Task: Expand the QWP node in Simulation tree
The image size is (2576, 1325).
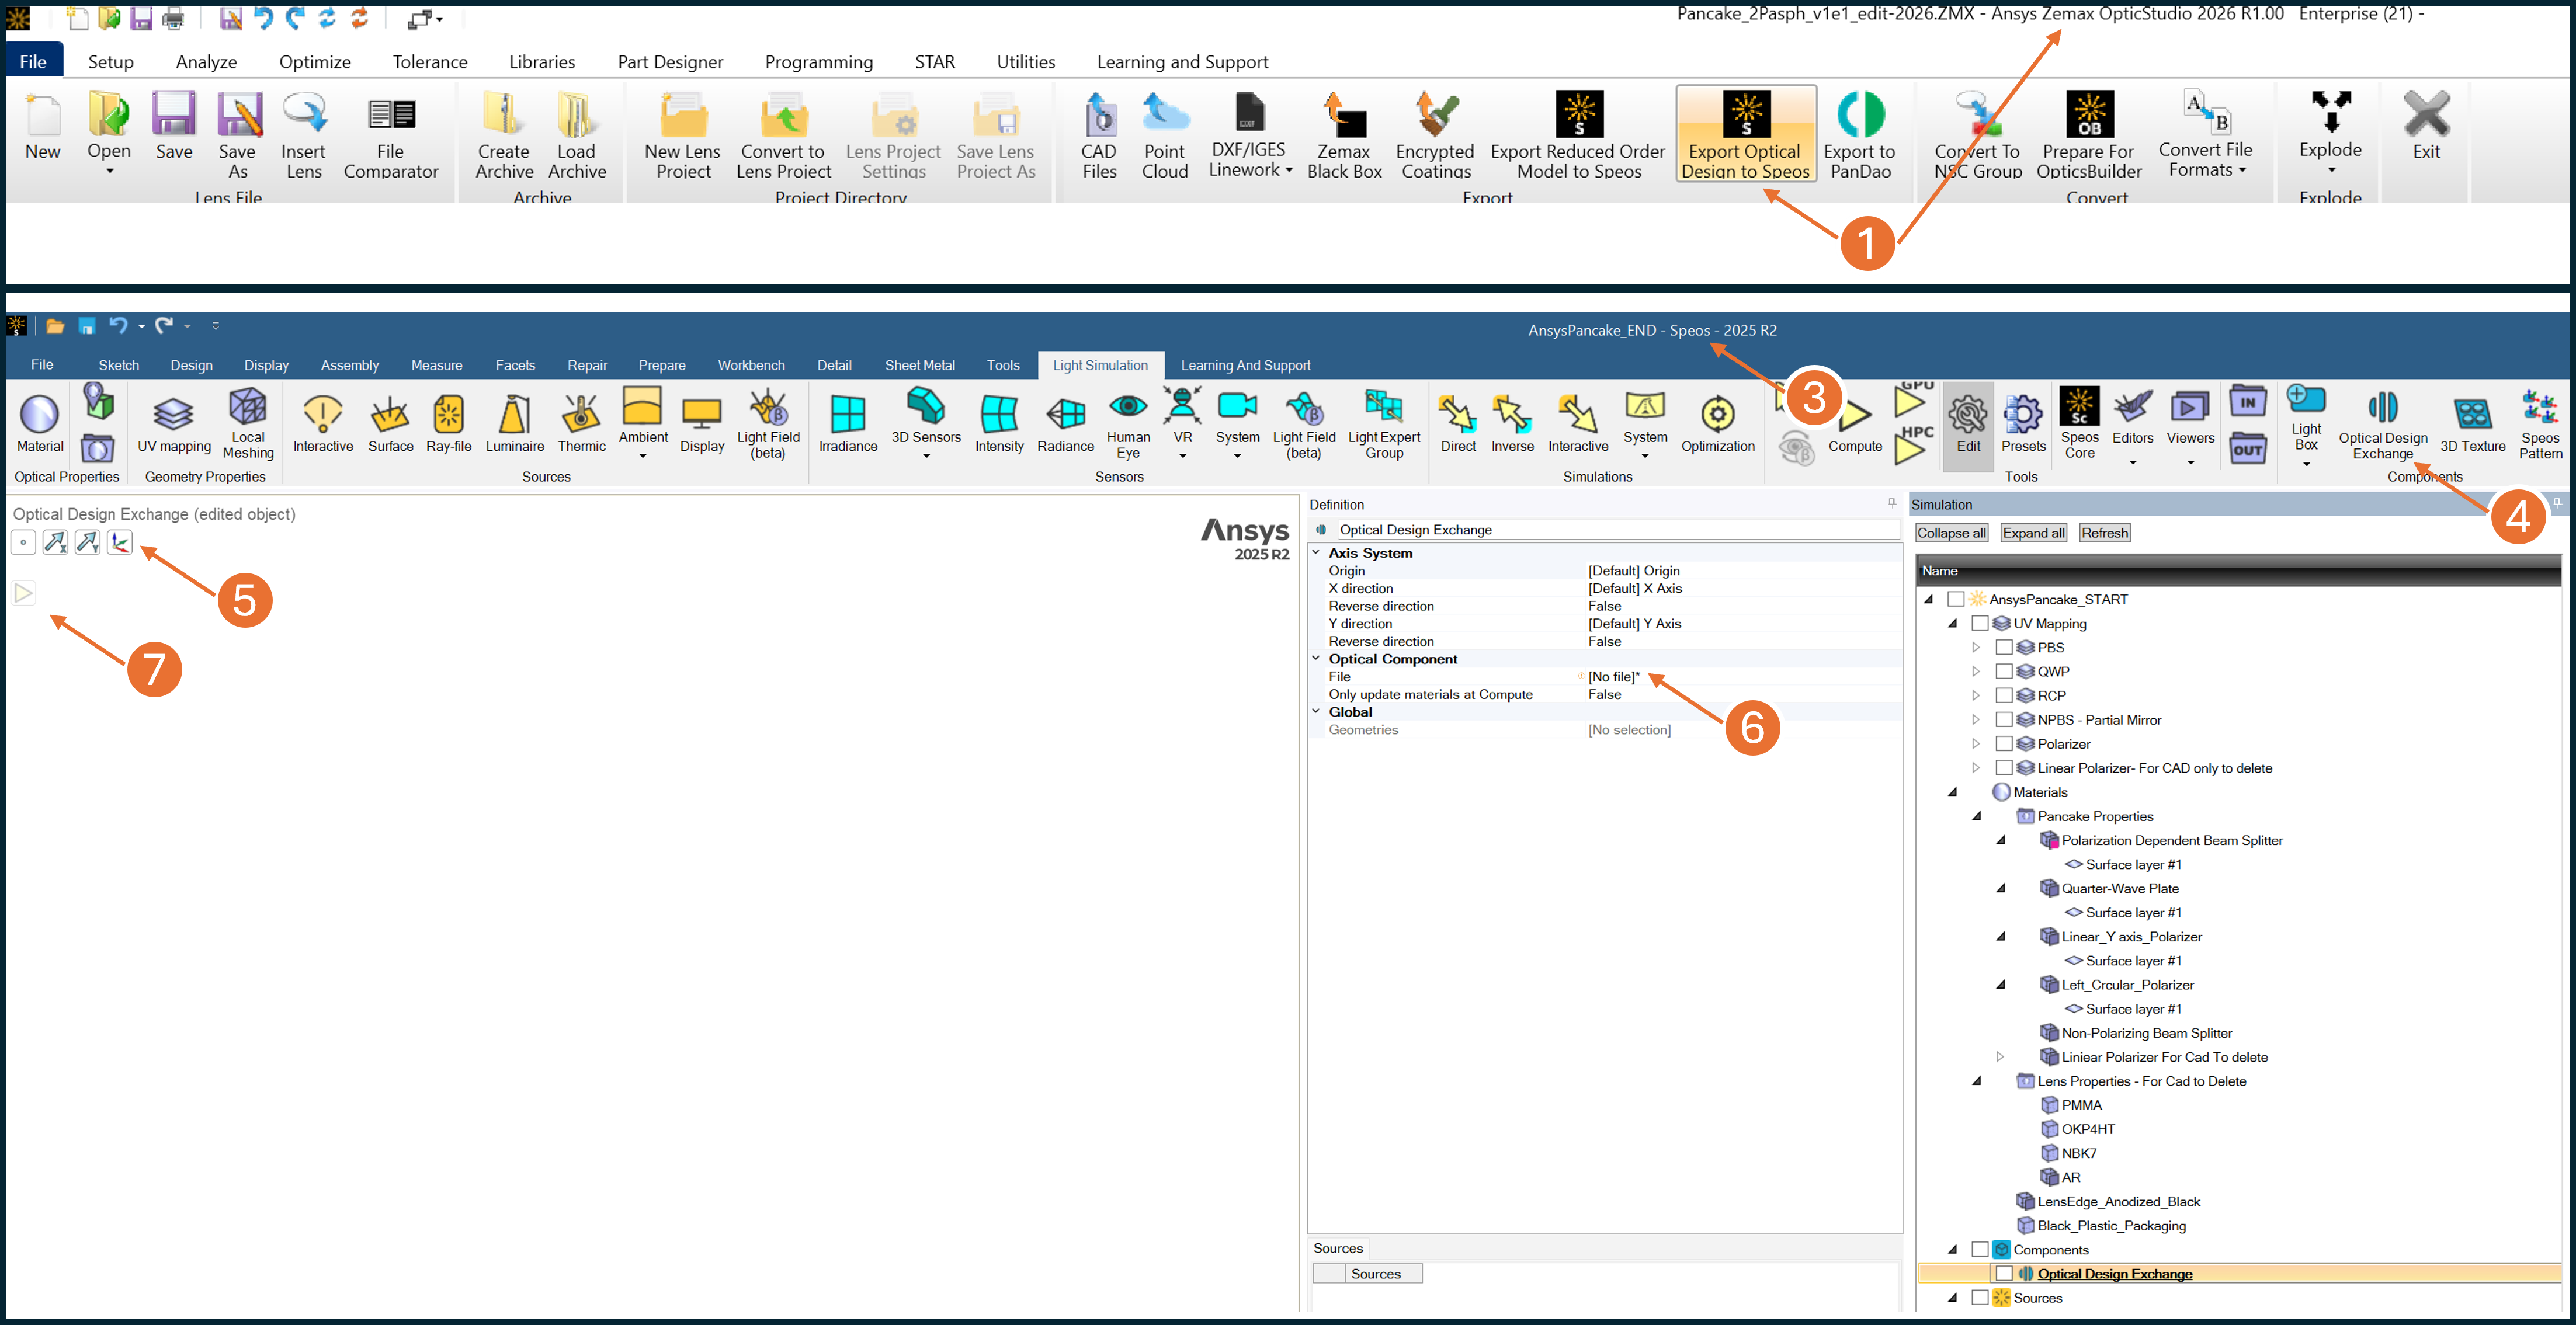Action: click(1976, 672)
